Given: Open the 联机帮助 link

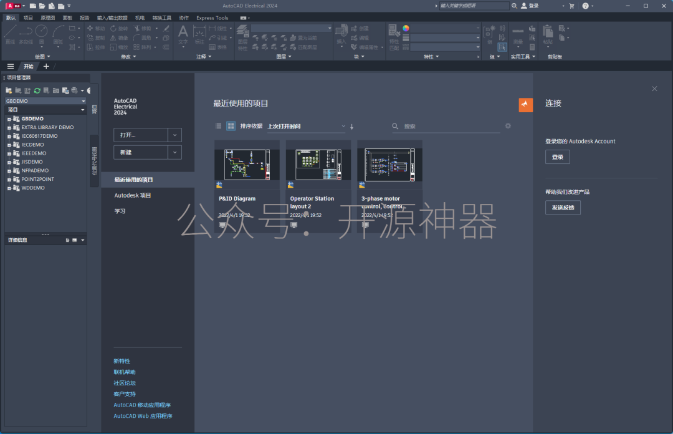Looking at the screenshot, I should tap(125, 372).
